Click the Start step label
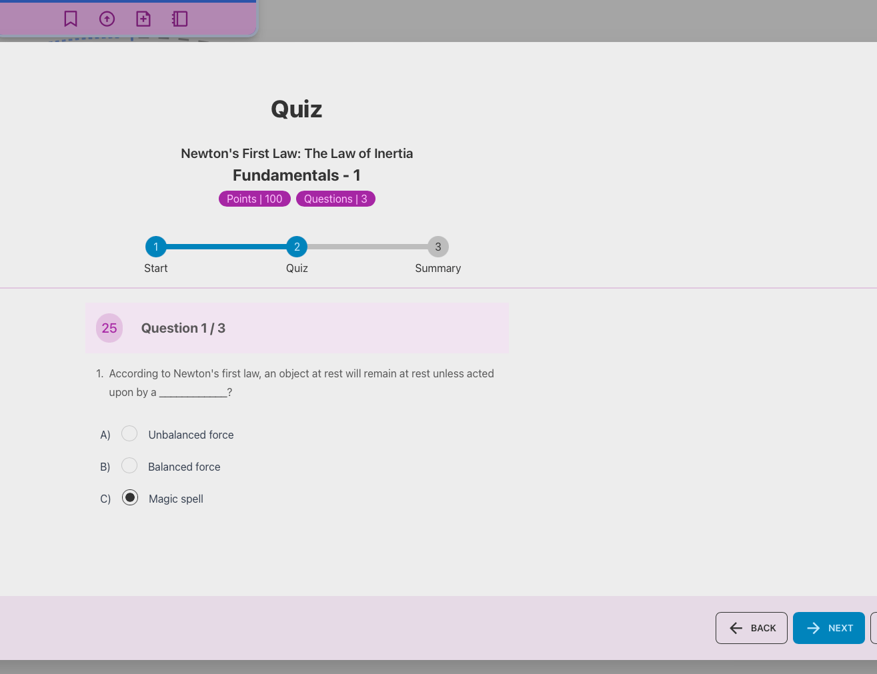This screenshot has height=674, width=877. pos(156,268)
